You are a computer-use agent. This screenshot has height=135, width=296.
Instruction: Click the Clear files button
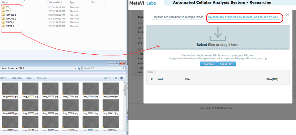click(208, 64)
